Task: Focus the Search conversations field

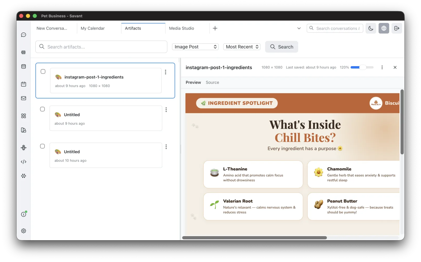Action: pyautogui.click(x=335, y=28)
